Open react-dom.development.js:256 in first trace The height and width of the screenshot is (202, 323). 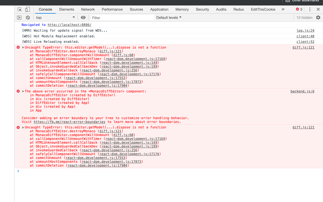109,70
